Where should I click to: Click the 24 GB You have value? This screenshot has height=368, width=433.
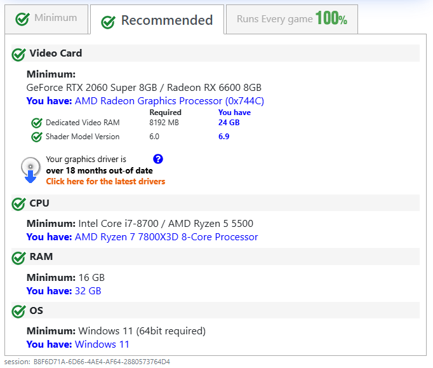pos(229,123)
